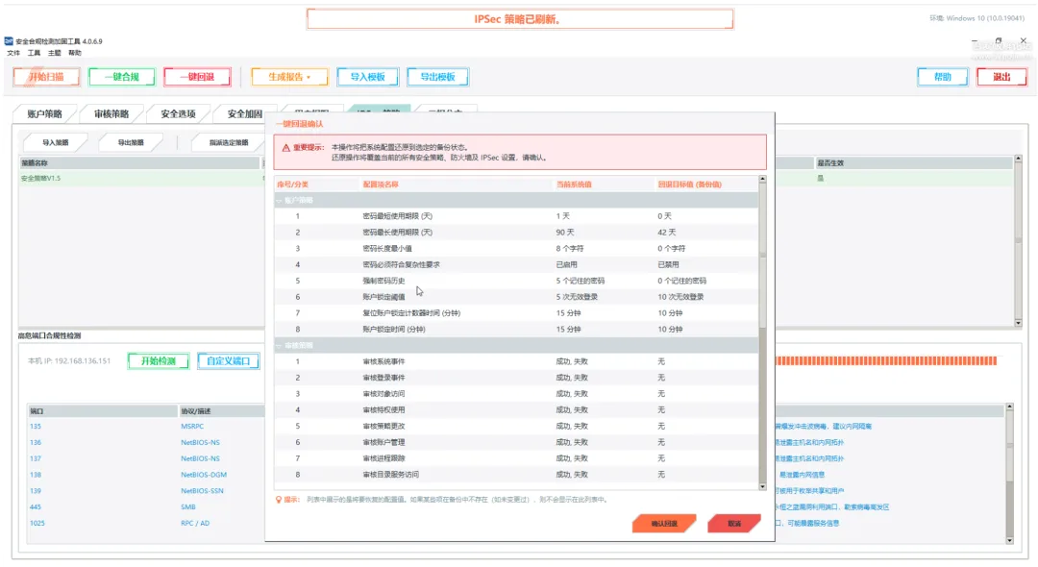Click the app logo icon in title bar

tap(9, 41)
